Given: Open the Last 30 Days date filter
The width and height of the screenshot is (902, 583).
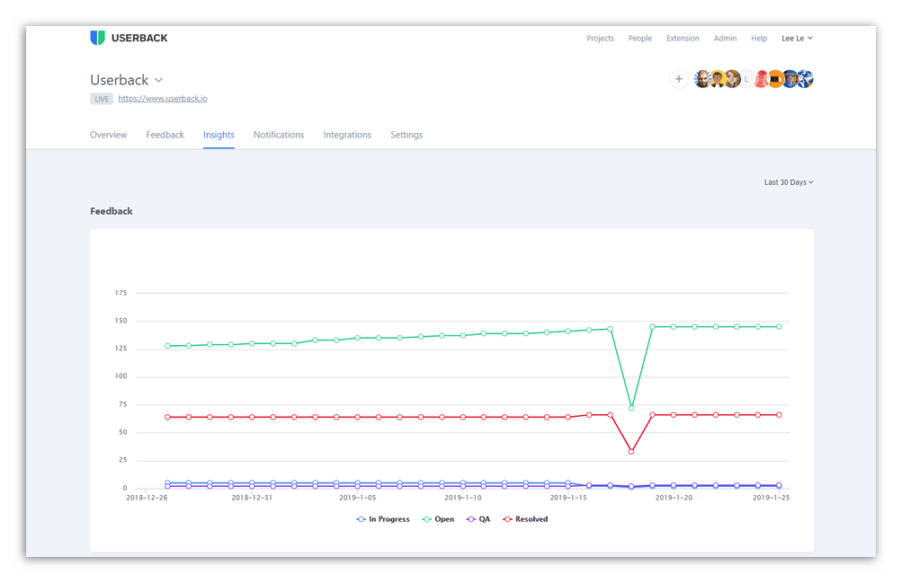Looking at the screenshot, I should click(x=786, y=182).
